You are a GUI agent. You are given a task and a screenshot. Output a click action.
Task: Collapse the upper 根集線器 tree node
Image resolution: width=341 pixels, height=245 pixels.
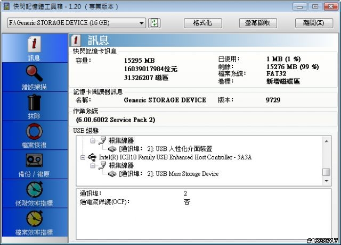tap(93, 141)
